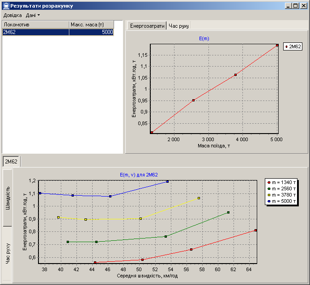Image resolution: width=310 pixels, height=285 pixels.
Task: Click the max mass value 5000 cell
Action: (91, 32)
